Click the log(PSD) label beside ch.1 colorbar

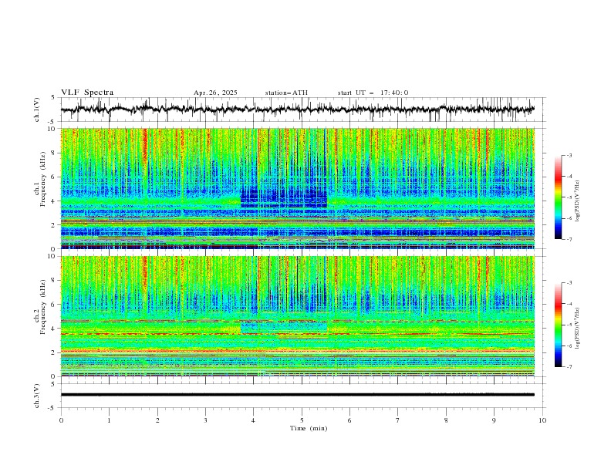[577, 201]
